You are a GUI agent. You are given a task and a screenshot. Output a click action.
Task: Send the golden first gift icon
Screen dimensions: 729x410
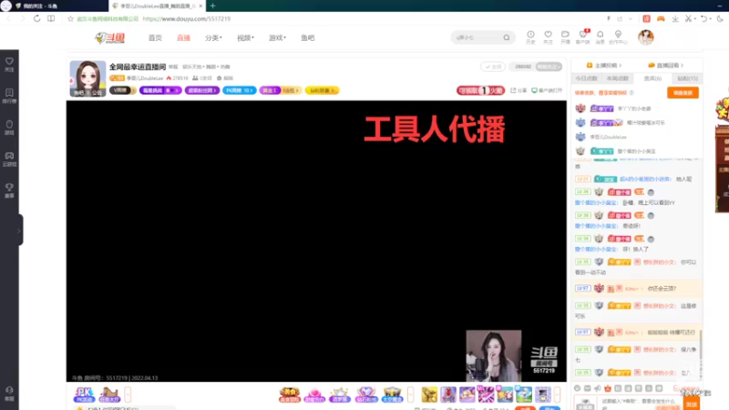[x=429, y=395]
